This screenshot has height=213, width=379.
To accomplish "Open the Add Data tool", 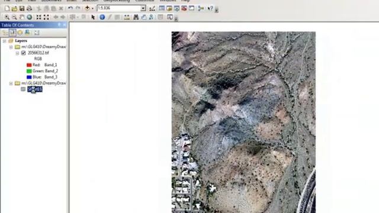I will point(87,8).
